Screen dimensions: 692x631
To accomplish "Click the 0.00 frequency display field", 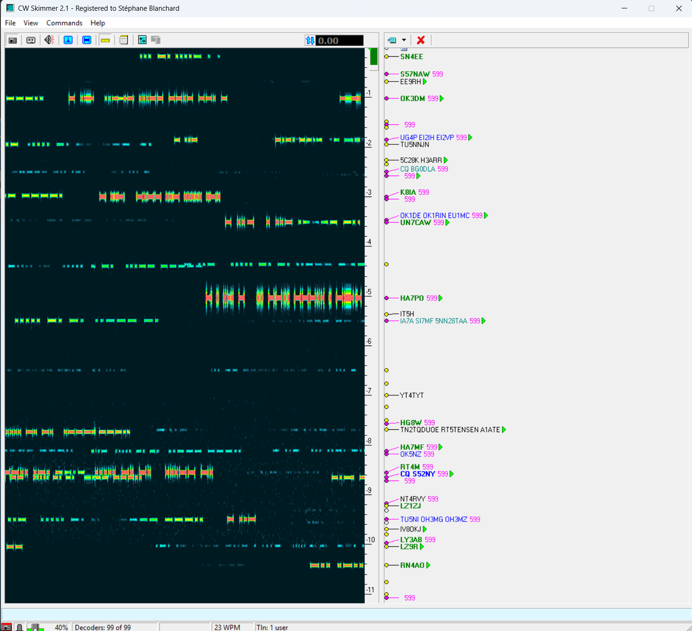I will (x=340, y=41).
